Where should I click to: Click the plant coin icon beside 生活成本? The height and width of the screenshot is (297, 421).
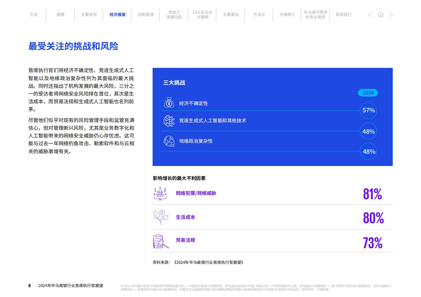(161, 217)
